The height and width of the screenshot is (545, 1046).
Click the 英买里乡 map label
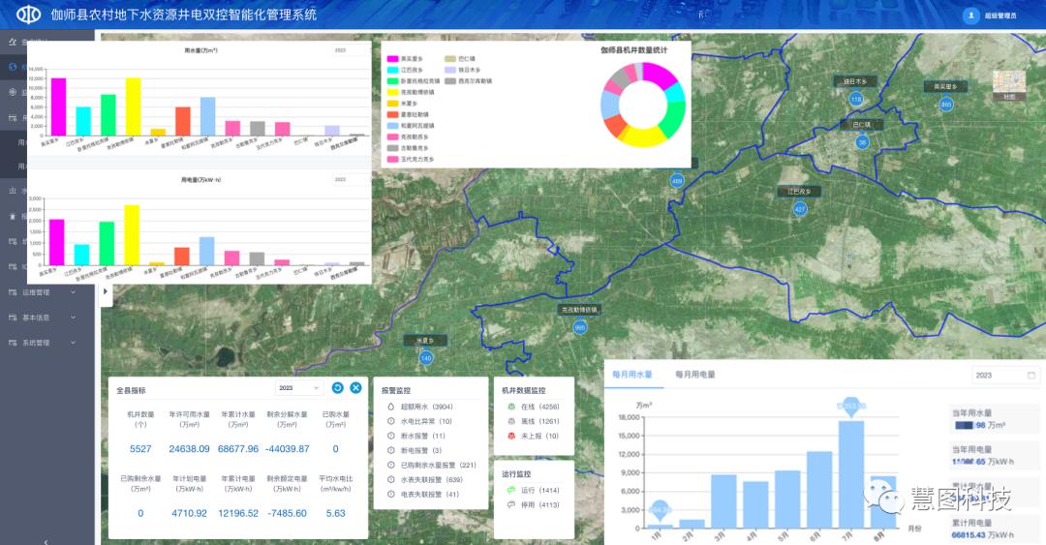point(946,87)
